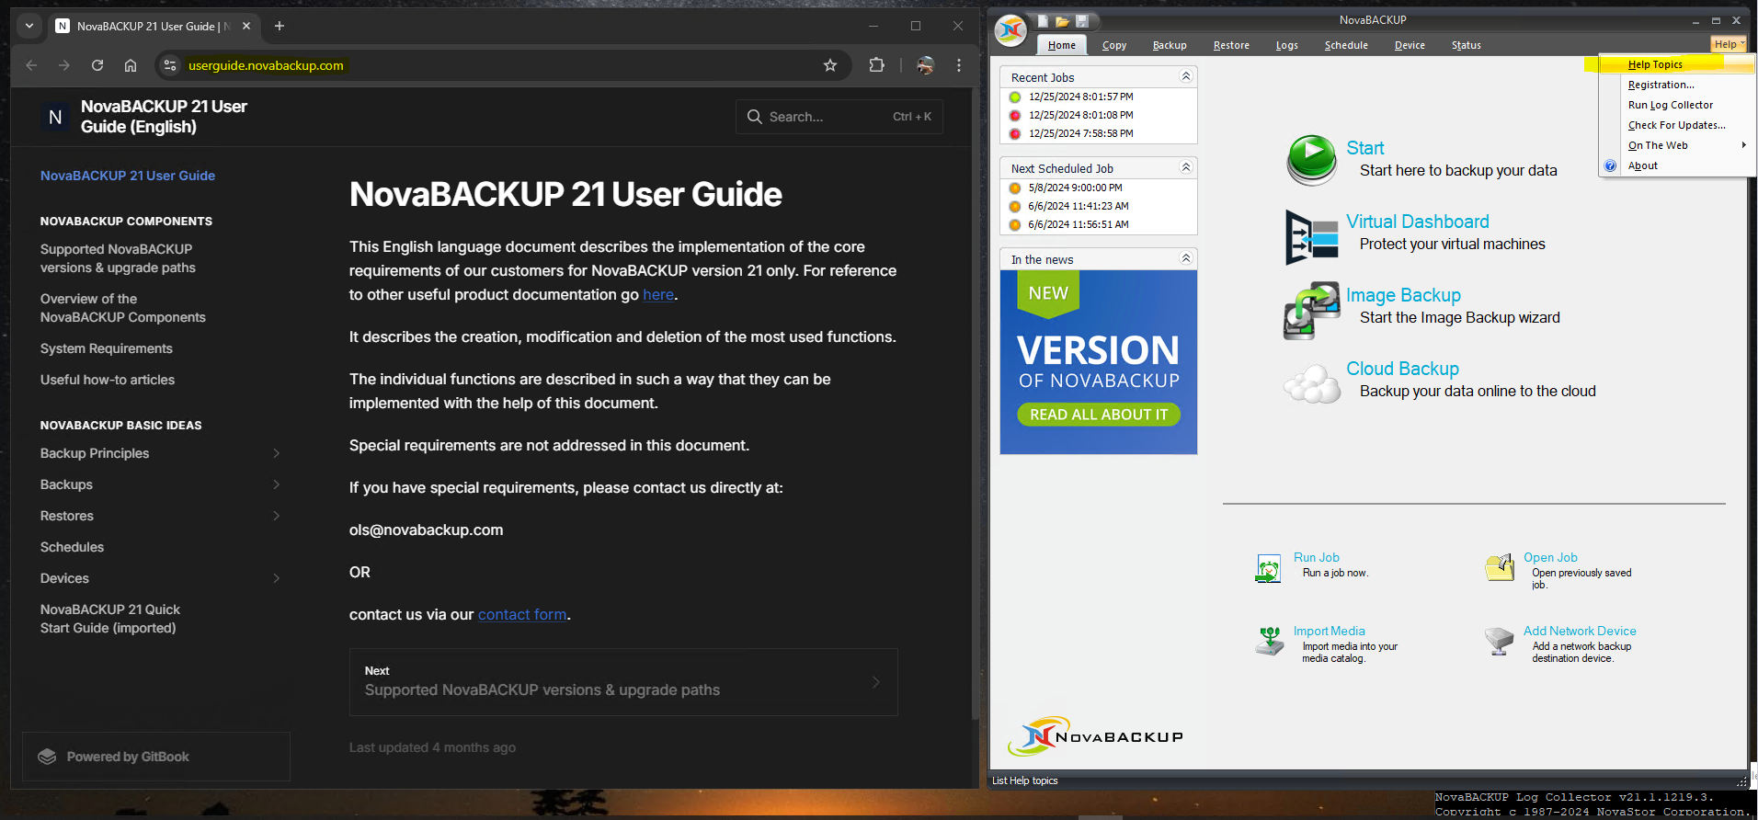Click the browser page vertical scrollbar
This screenshot has height=820, width=1758.
point(975,404)
